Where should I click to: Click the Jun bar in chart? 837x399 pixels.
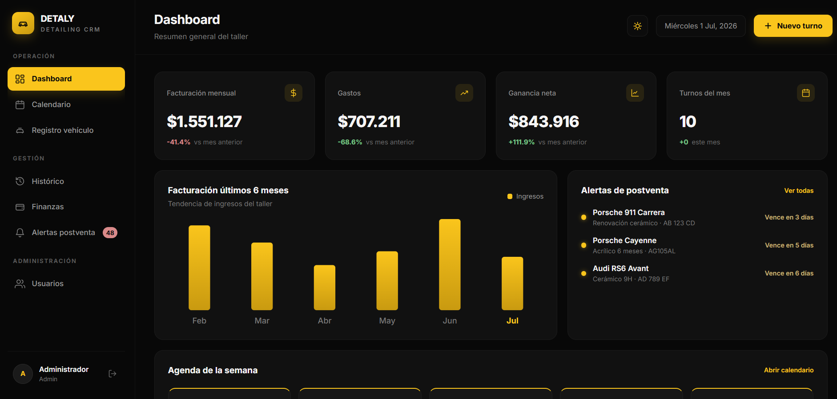[x=450, y=264]
